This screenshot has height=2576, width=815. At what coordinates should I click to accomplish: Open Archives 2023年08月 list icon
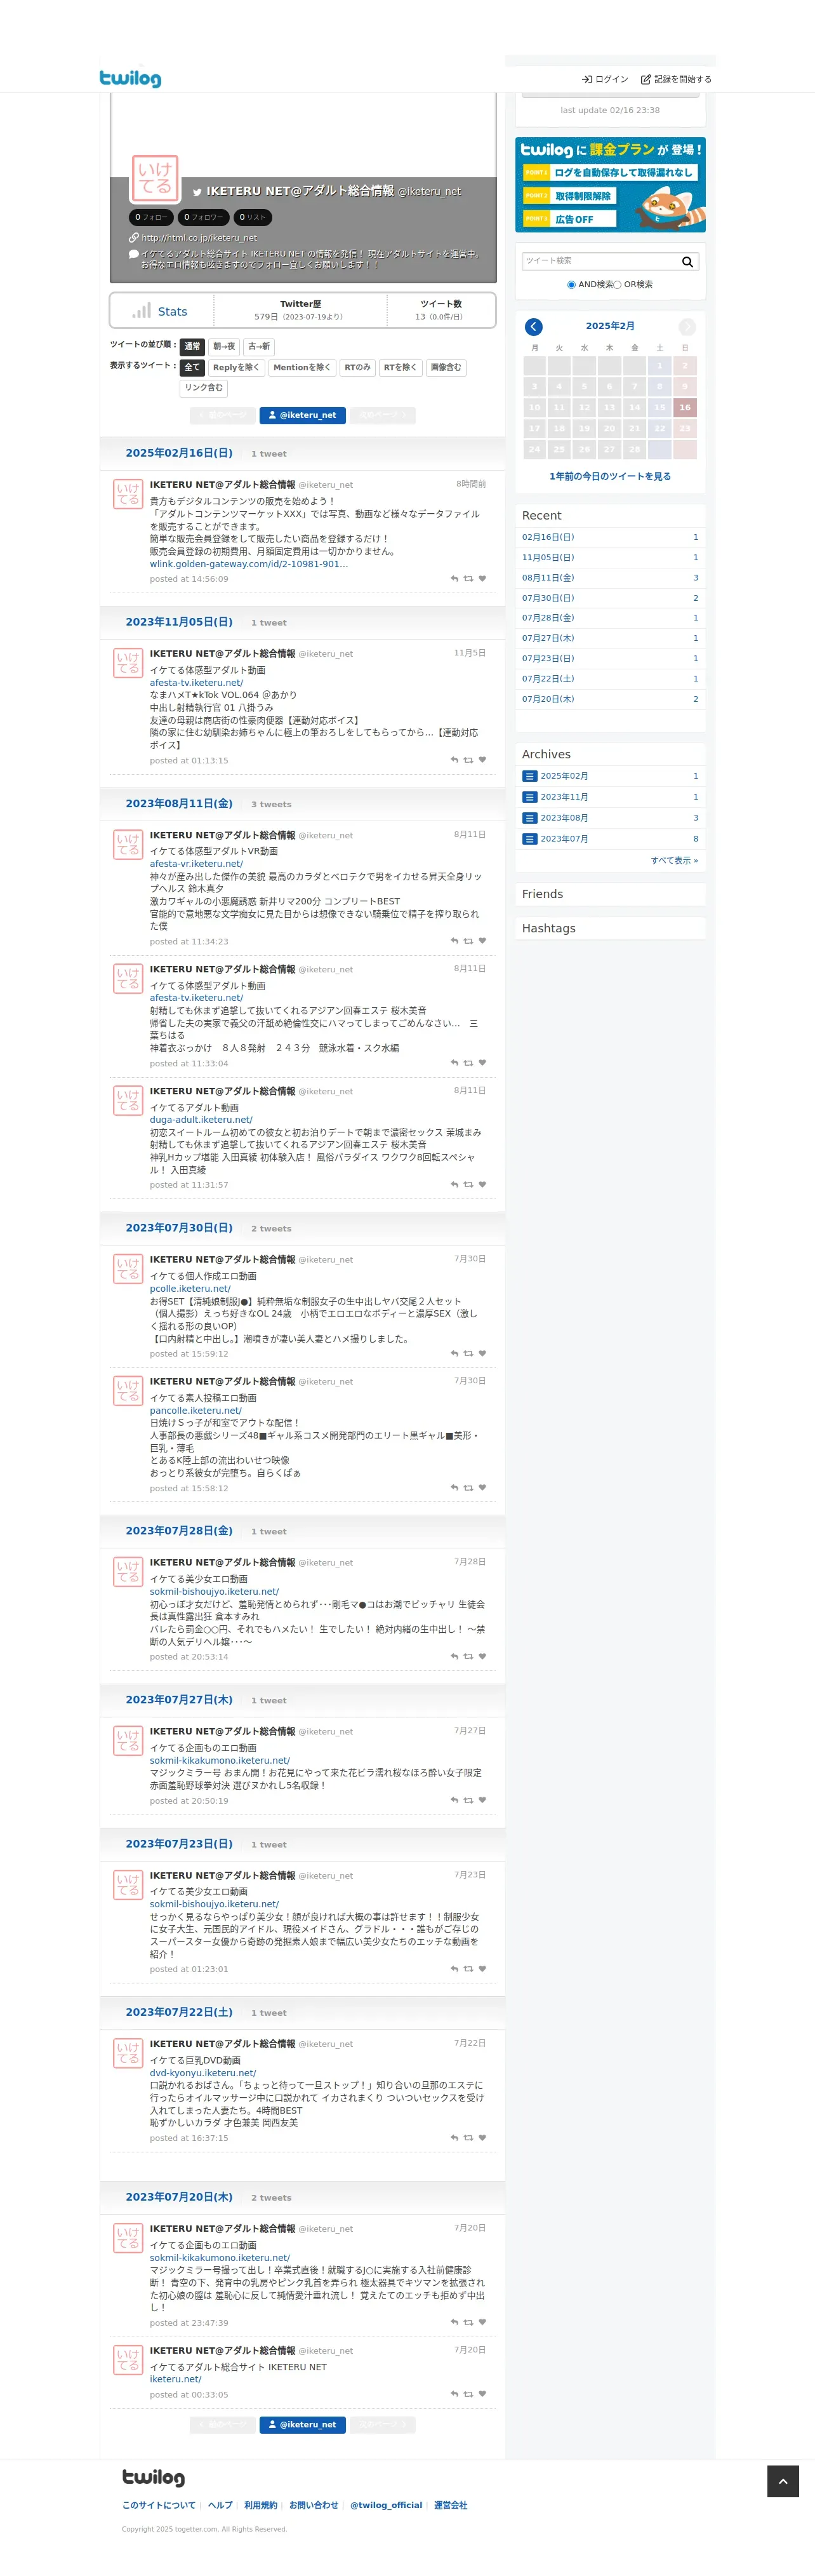pos(530,818)
